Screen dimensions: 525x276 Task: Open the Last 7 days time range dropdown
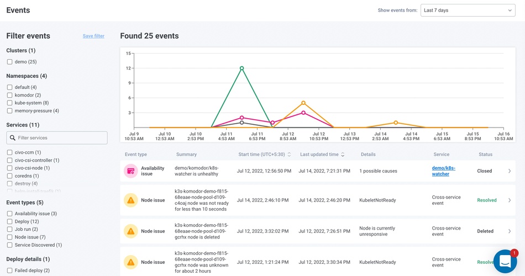pyautogui.click(x=468, y=10)
